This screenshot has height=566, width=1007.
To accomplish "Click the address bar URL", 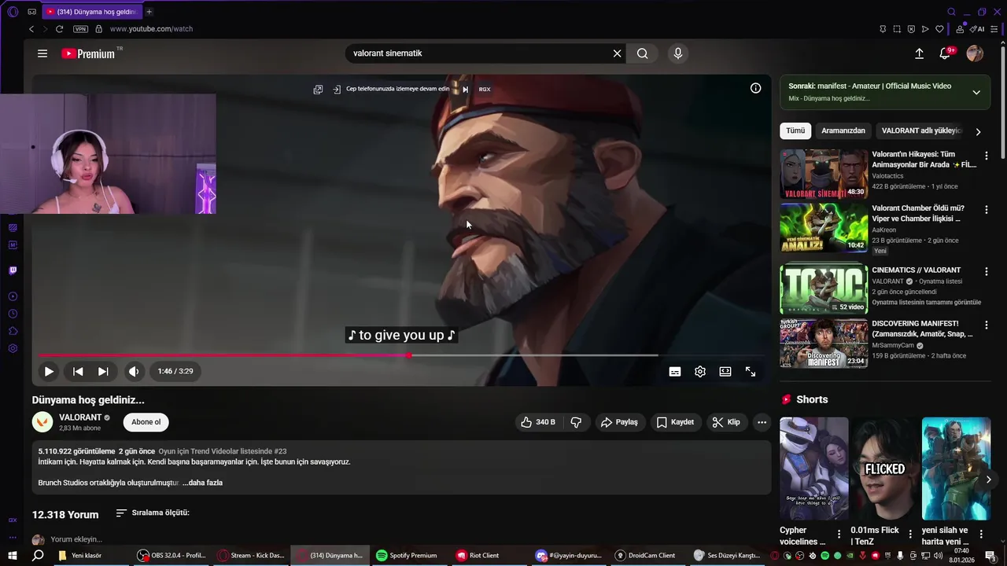I will click(151, 29).
